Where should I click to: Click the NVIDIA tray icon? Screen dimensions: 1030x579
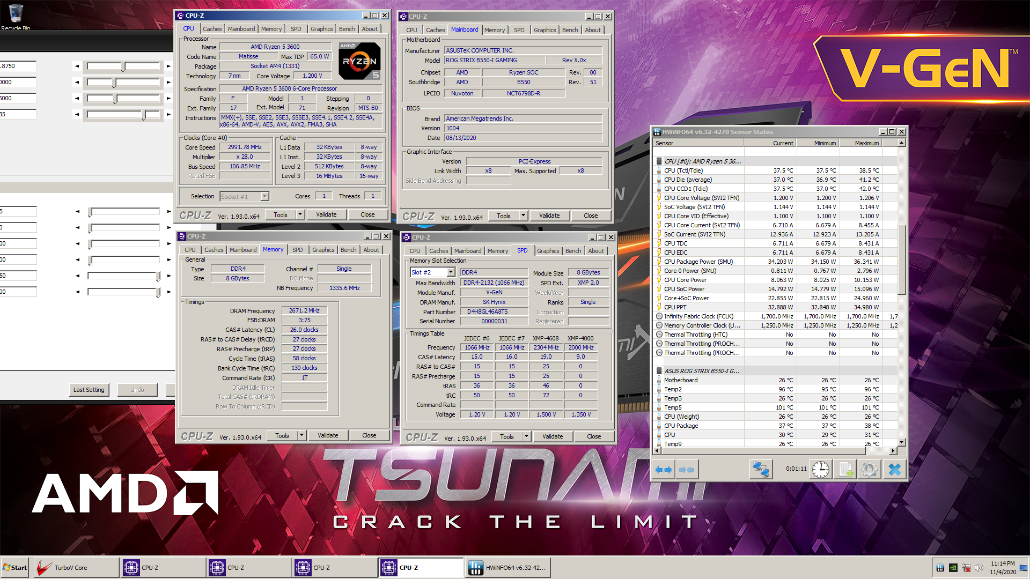953,568
